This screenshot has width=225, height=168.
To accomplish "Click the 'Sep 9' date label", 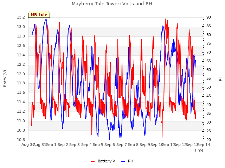I will click(x=145, y=145).
